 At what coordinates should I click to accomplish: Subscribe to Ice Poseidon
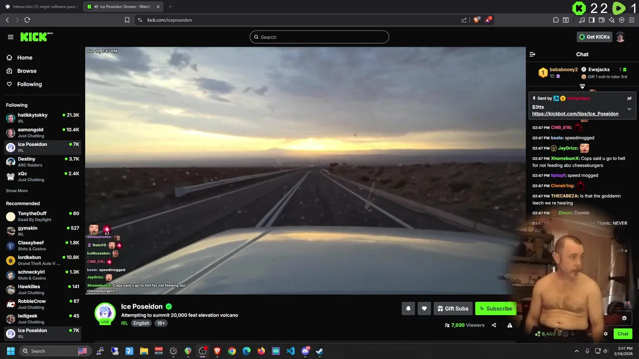point(496,309)
